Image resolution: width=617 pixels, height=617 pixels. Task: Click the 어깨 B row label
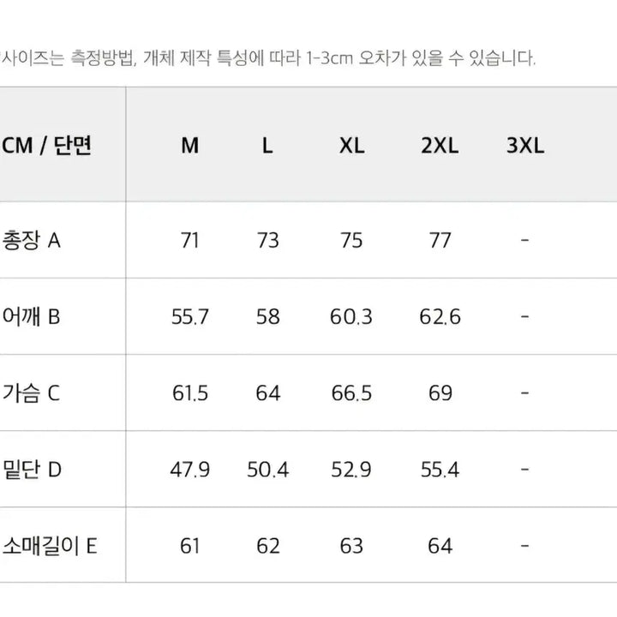pyautogui.click(x=32, y=317)
